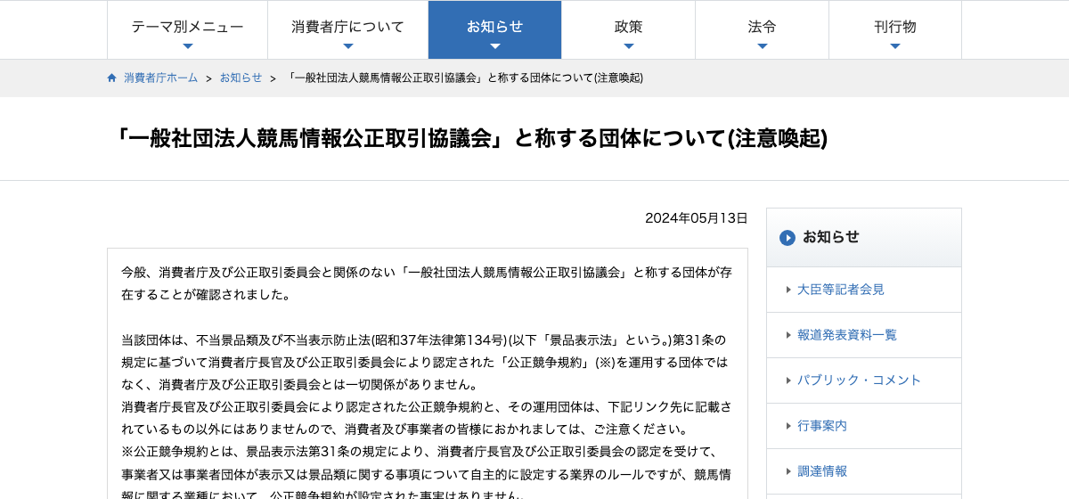Viewport: 1069px width, 499px height.
Task: Expand the dropdown arrow under 法令
Action: [762, 46]
